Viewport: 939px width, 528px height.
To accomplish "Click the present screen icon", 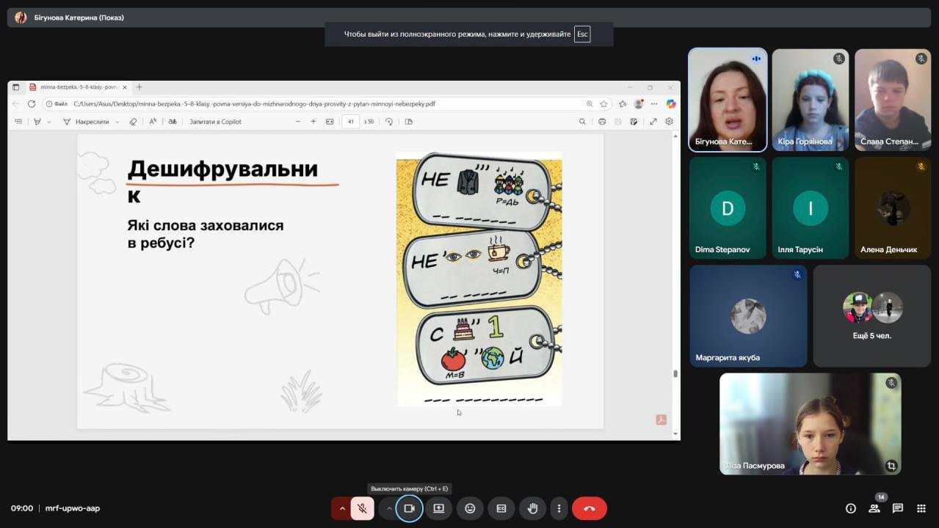I will [x=439, y=508].
